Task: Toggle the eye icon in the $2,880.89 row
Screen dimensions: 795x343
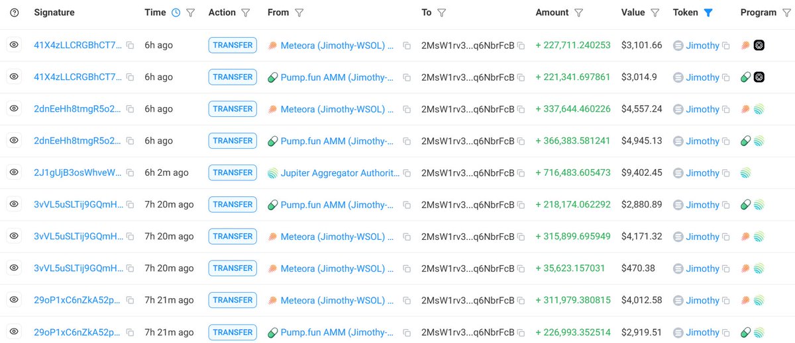Action: pyautogui.click(x=14, y=204)
